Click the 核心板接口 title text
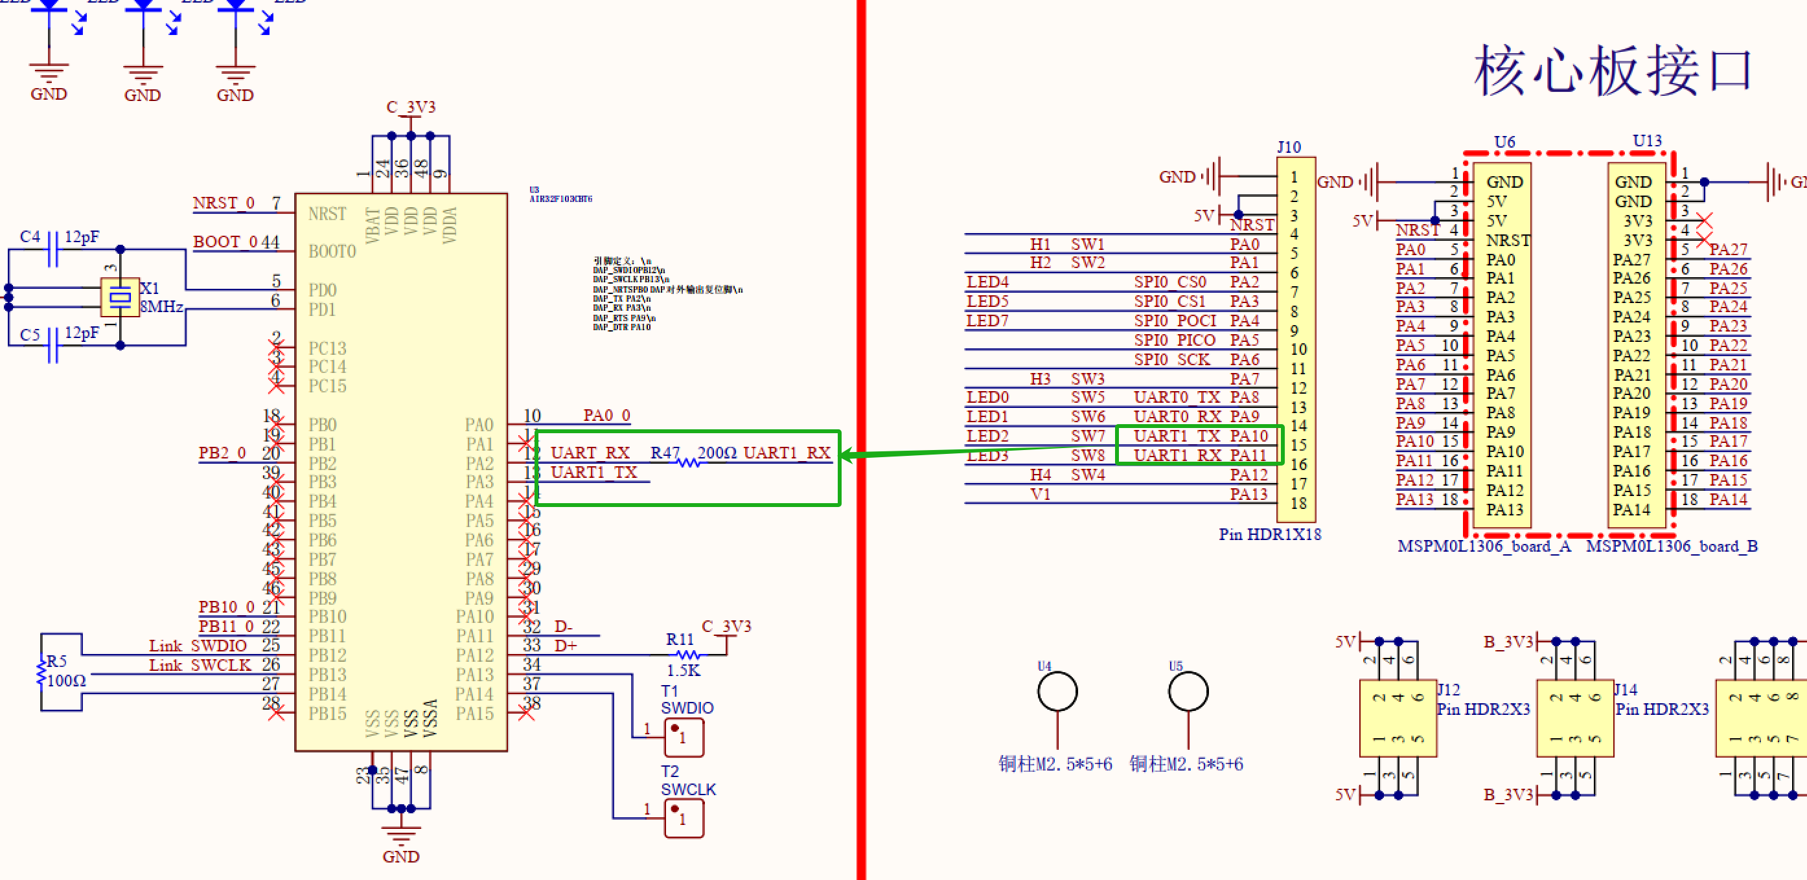This screenshot has width=1807, height=880. point(1613,70)
